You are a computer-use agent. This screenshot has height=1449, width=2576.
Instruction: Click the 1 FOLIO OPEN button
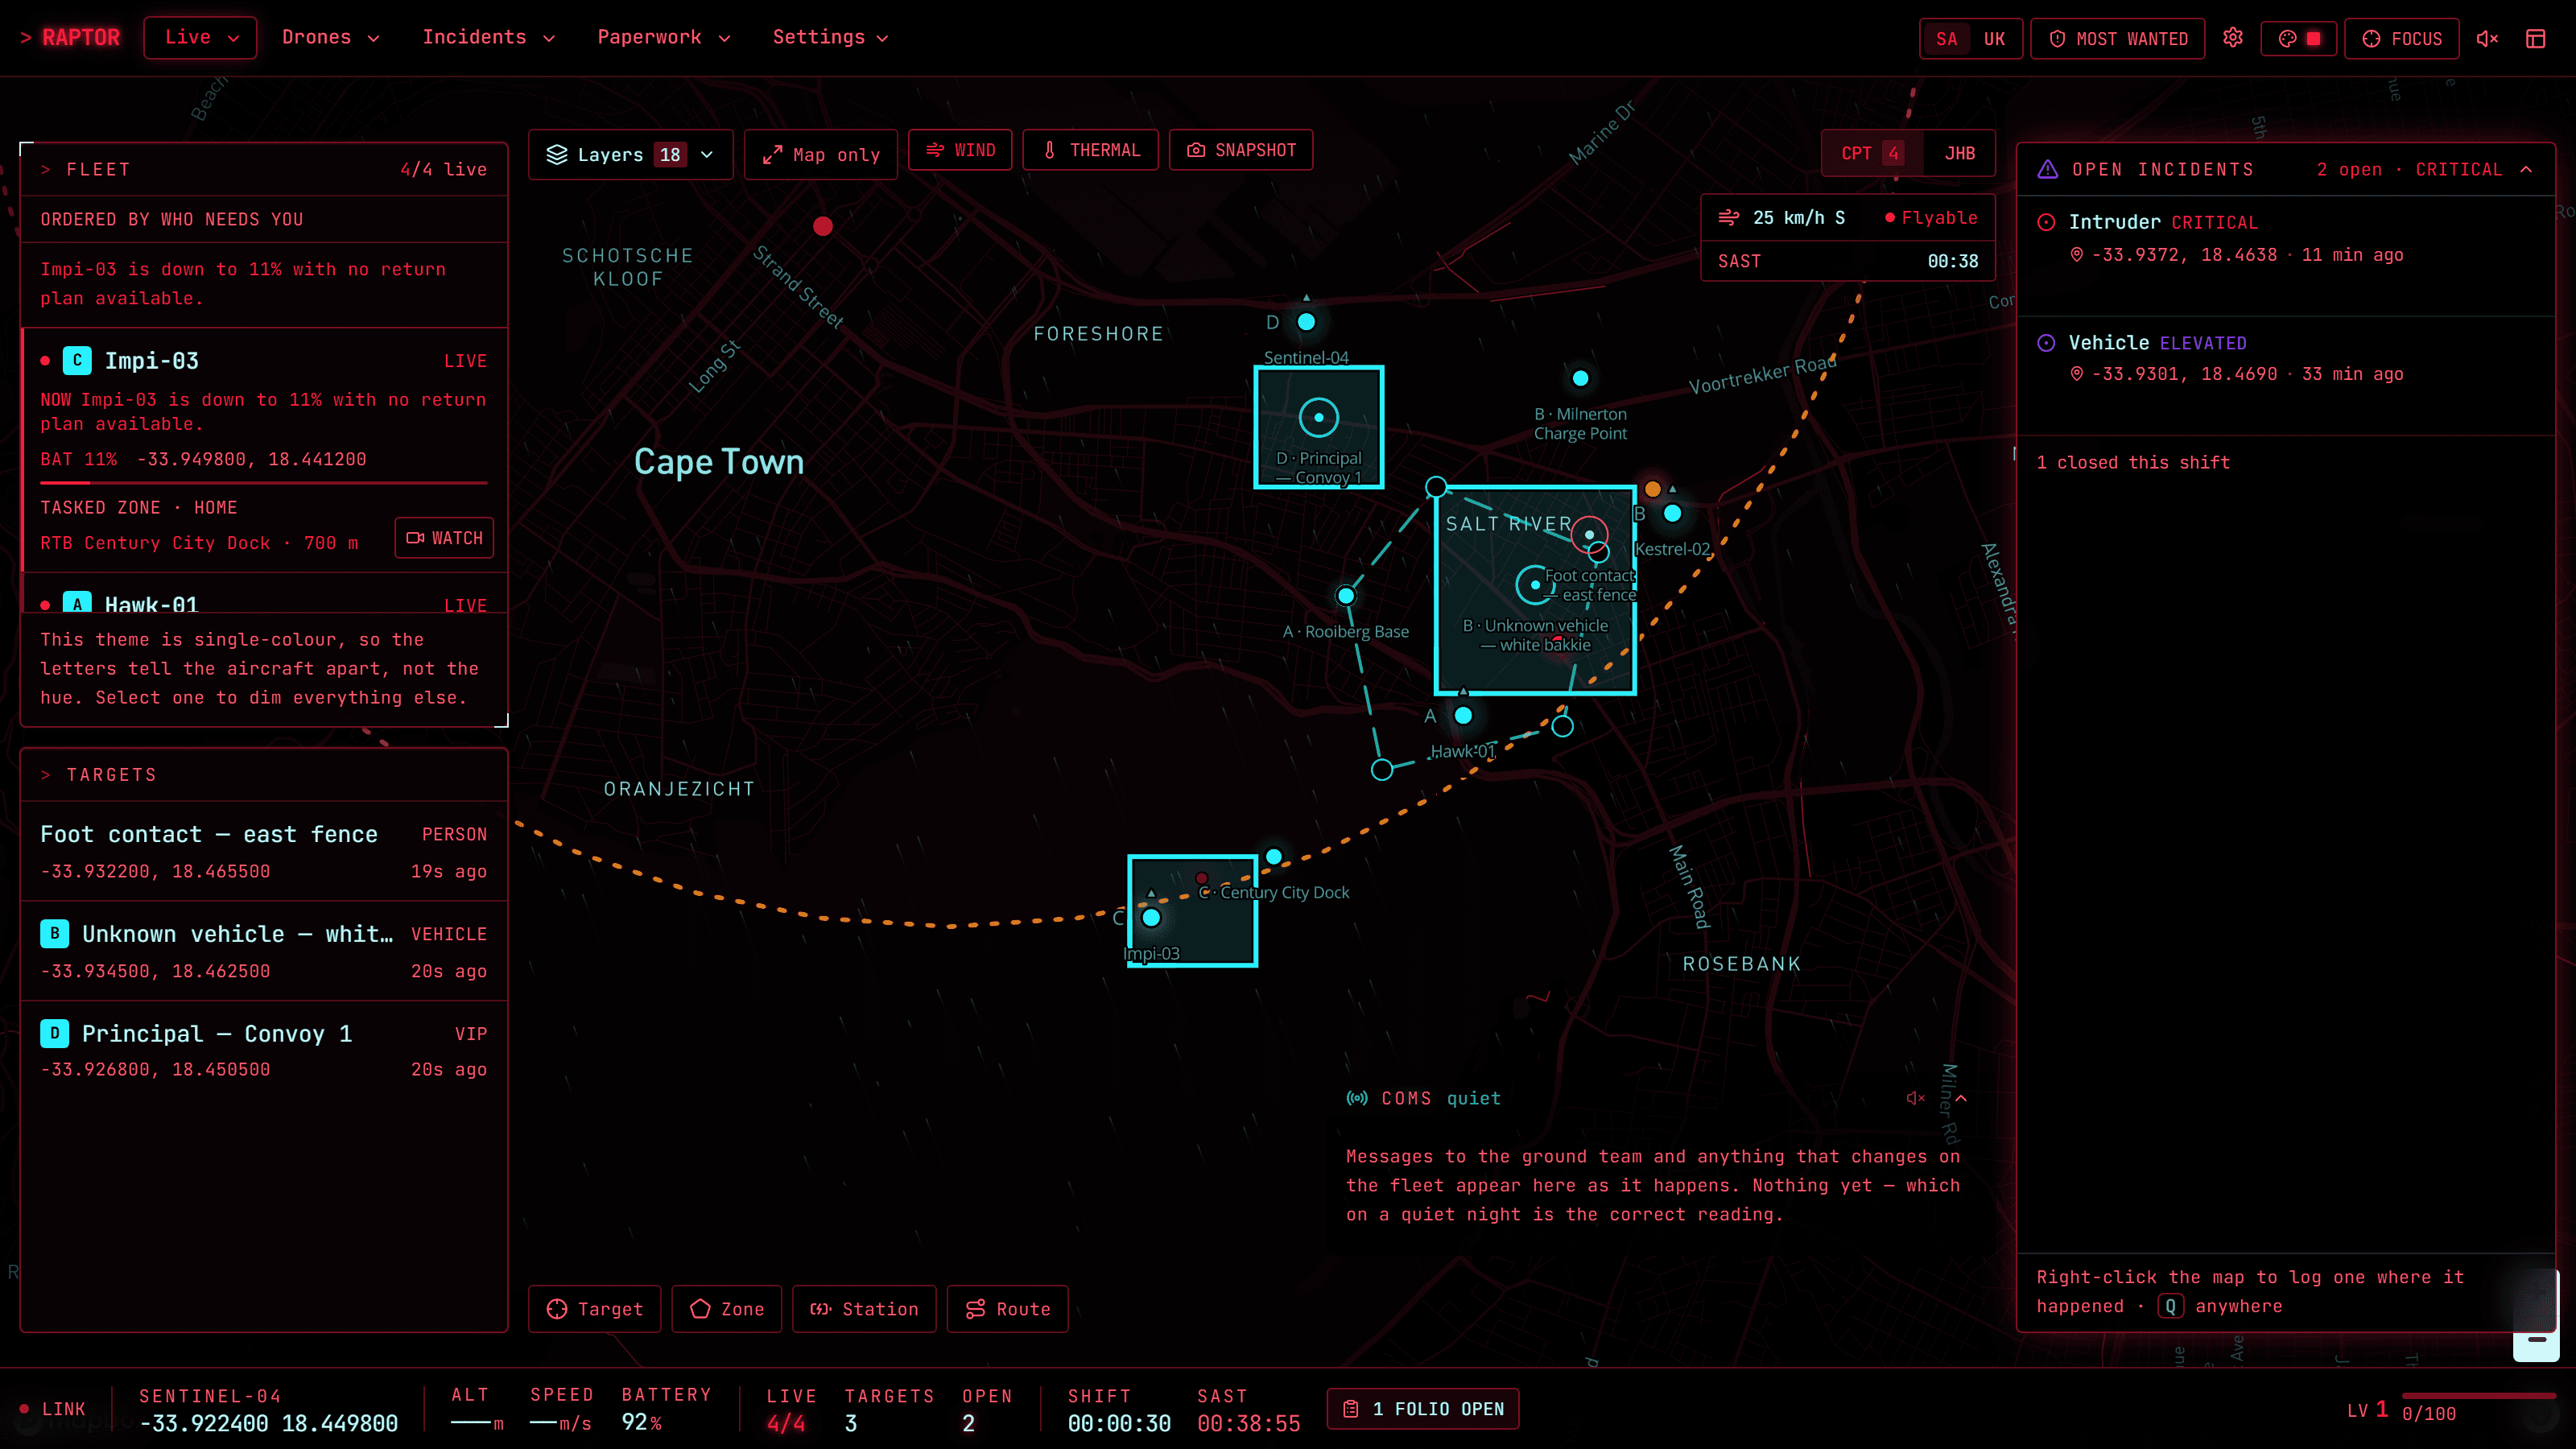(x=1423, y=1408)
